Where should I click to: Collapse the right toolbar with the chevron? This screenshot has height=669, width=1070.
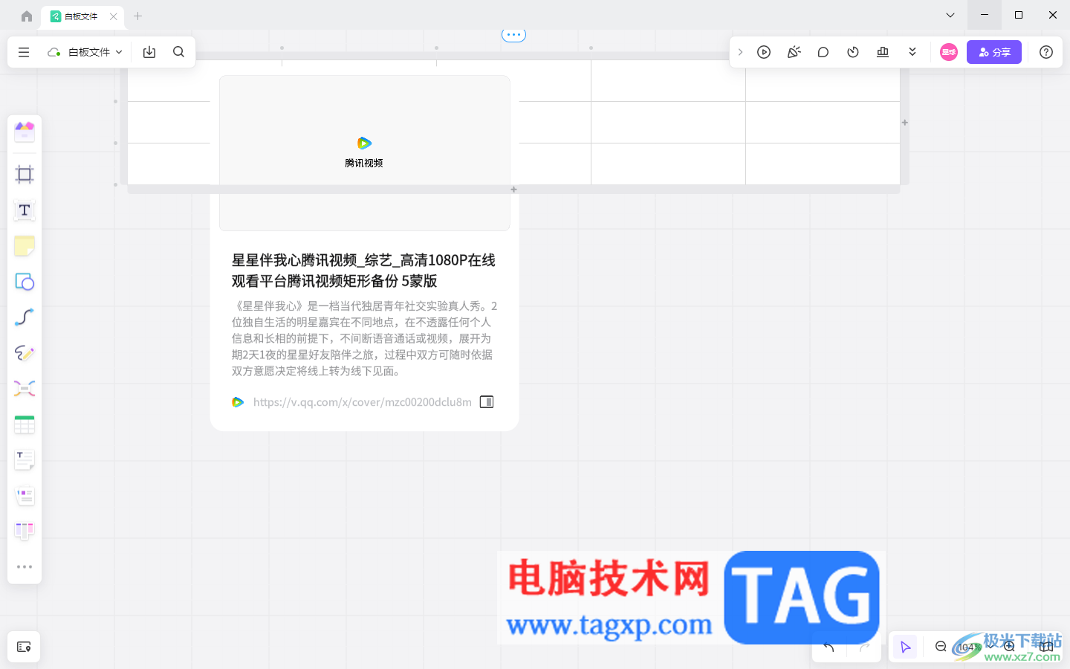click(x=740, y=52)
